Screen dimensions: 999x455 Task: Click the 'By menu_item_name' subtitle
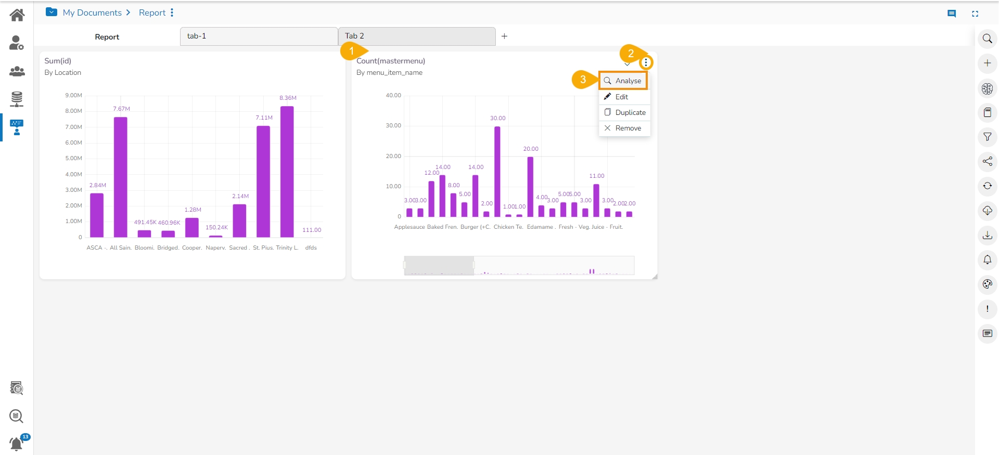(389, 73)
